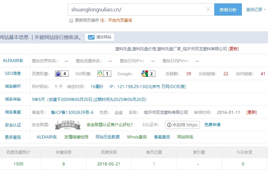The width and height of the screenshot is (268, 170).
Task: Click 更新 next to the site title
Action: [x=234, y=49]
